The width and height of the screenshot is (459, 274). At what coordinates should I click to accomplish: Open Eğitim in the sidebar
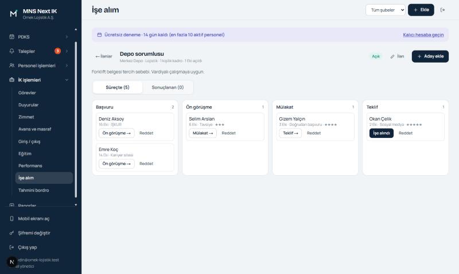(x=25, y=153)
